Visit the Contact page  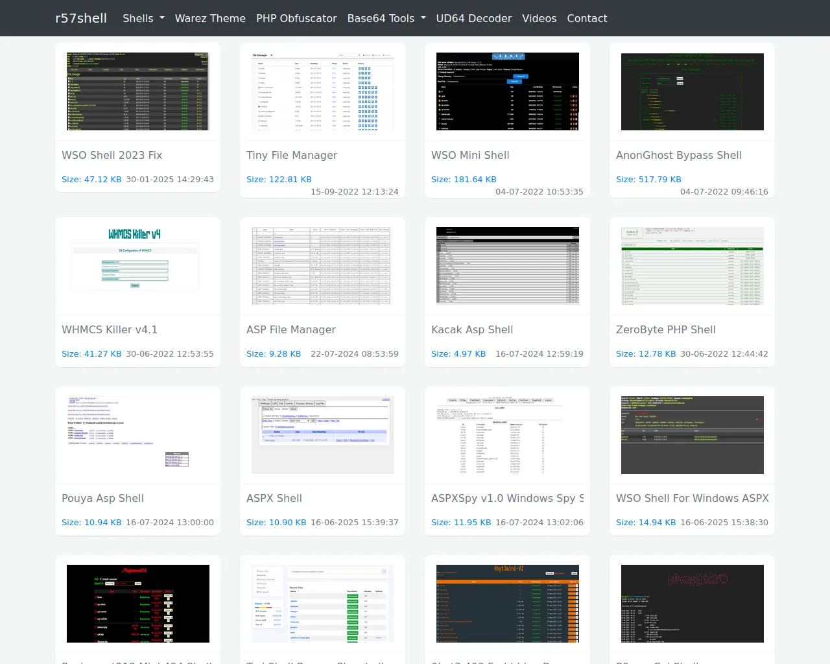[587, 18]
